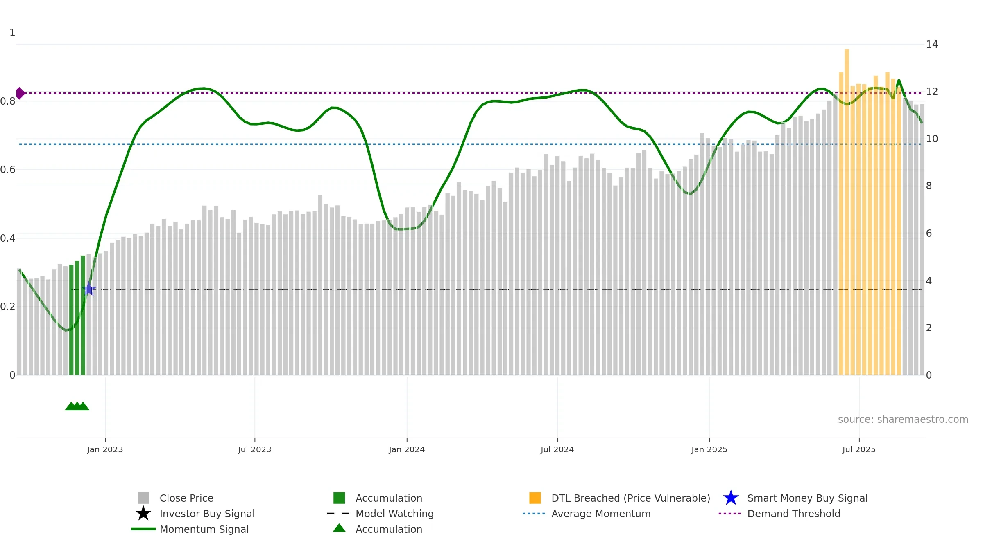The height and width of the screenshot is (552, 983).
Task: Click the left axis value 0.6
Action: point(8,169)
